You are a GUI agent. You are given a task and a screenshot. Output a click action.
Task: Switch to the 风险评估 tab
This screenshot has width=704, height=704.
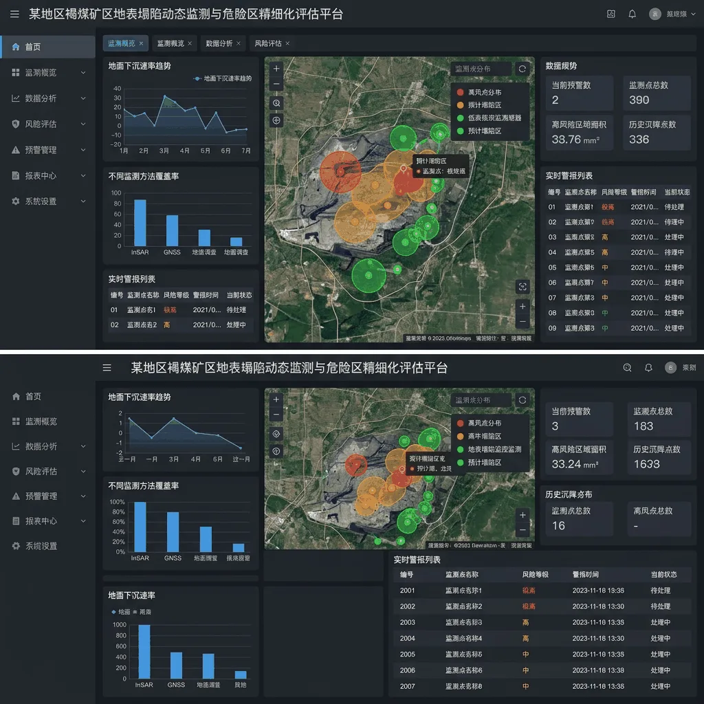click(x=272, y=43)
